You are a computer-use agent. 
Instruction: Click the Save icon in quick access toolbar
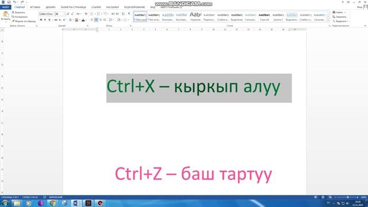tap(9, 2)
